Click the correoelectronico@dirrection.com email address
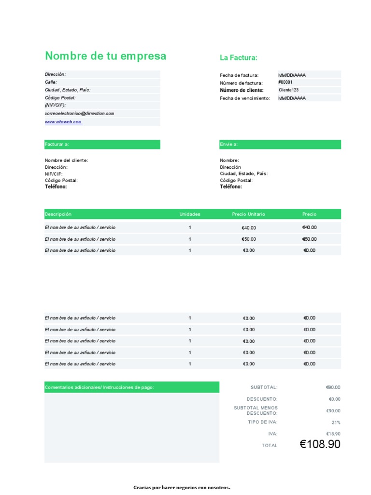The image size is (371, 495). point(79,113)
